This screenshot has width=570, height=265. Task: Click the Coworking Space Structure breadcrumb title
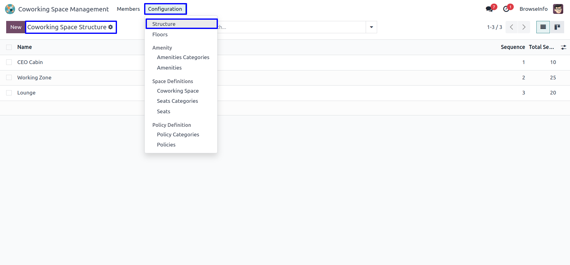(x=67, y=27)
